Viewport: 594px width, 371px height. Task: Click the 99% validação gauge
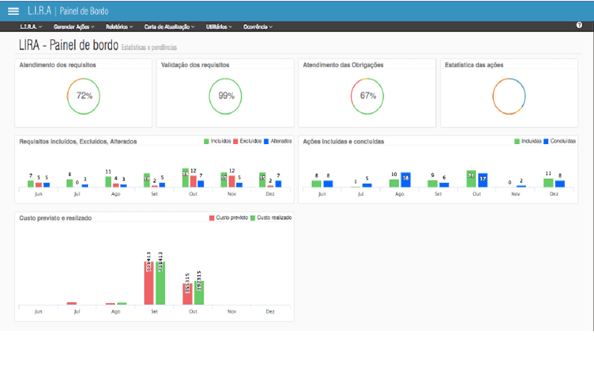coord(225,96)
